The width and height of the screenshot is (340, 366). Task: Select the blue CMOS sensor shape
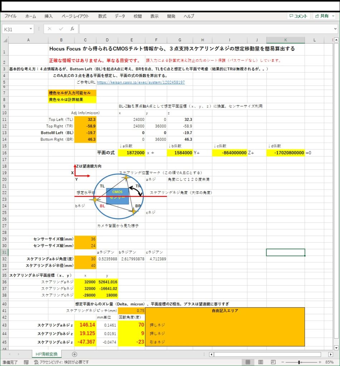(117, 196)
